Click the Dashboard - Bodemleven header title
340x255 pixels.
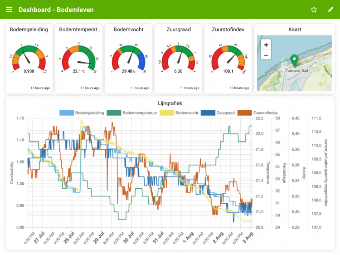[x=56, y=10]
